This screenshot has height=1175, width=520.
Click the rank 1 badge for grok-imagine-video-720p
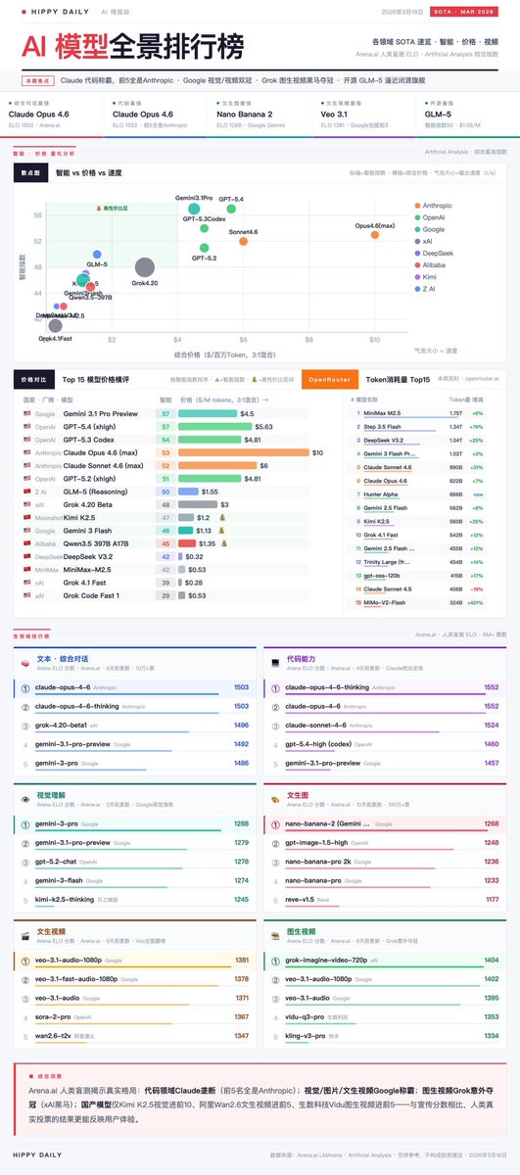274,961
